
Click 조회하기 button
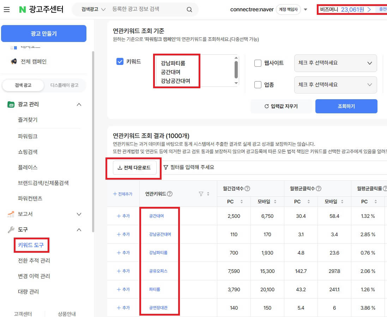[x=346, y=106]
